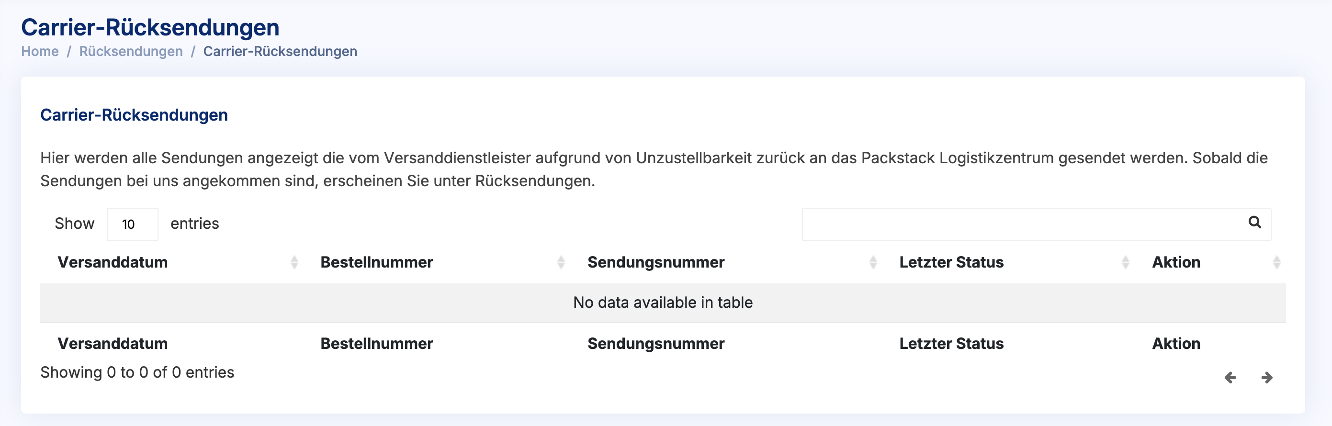
Task: Sort by the Versanddatum column header label
Action: (113, 262)
